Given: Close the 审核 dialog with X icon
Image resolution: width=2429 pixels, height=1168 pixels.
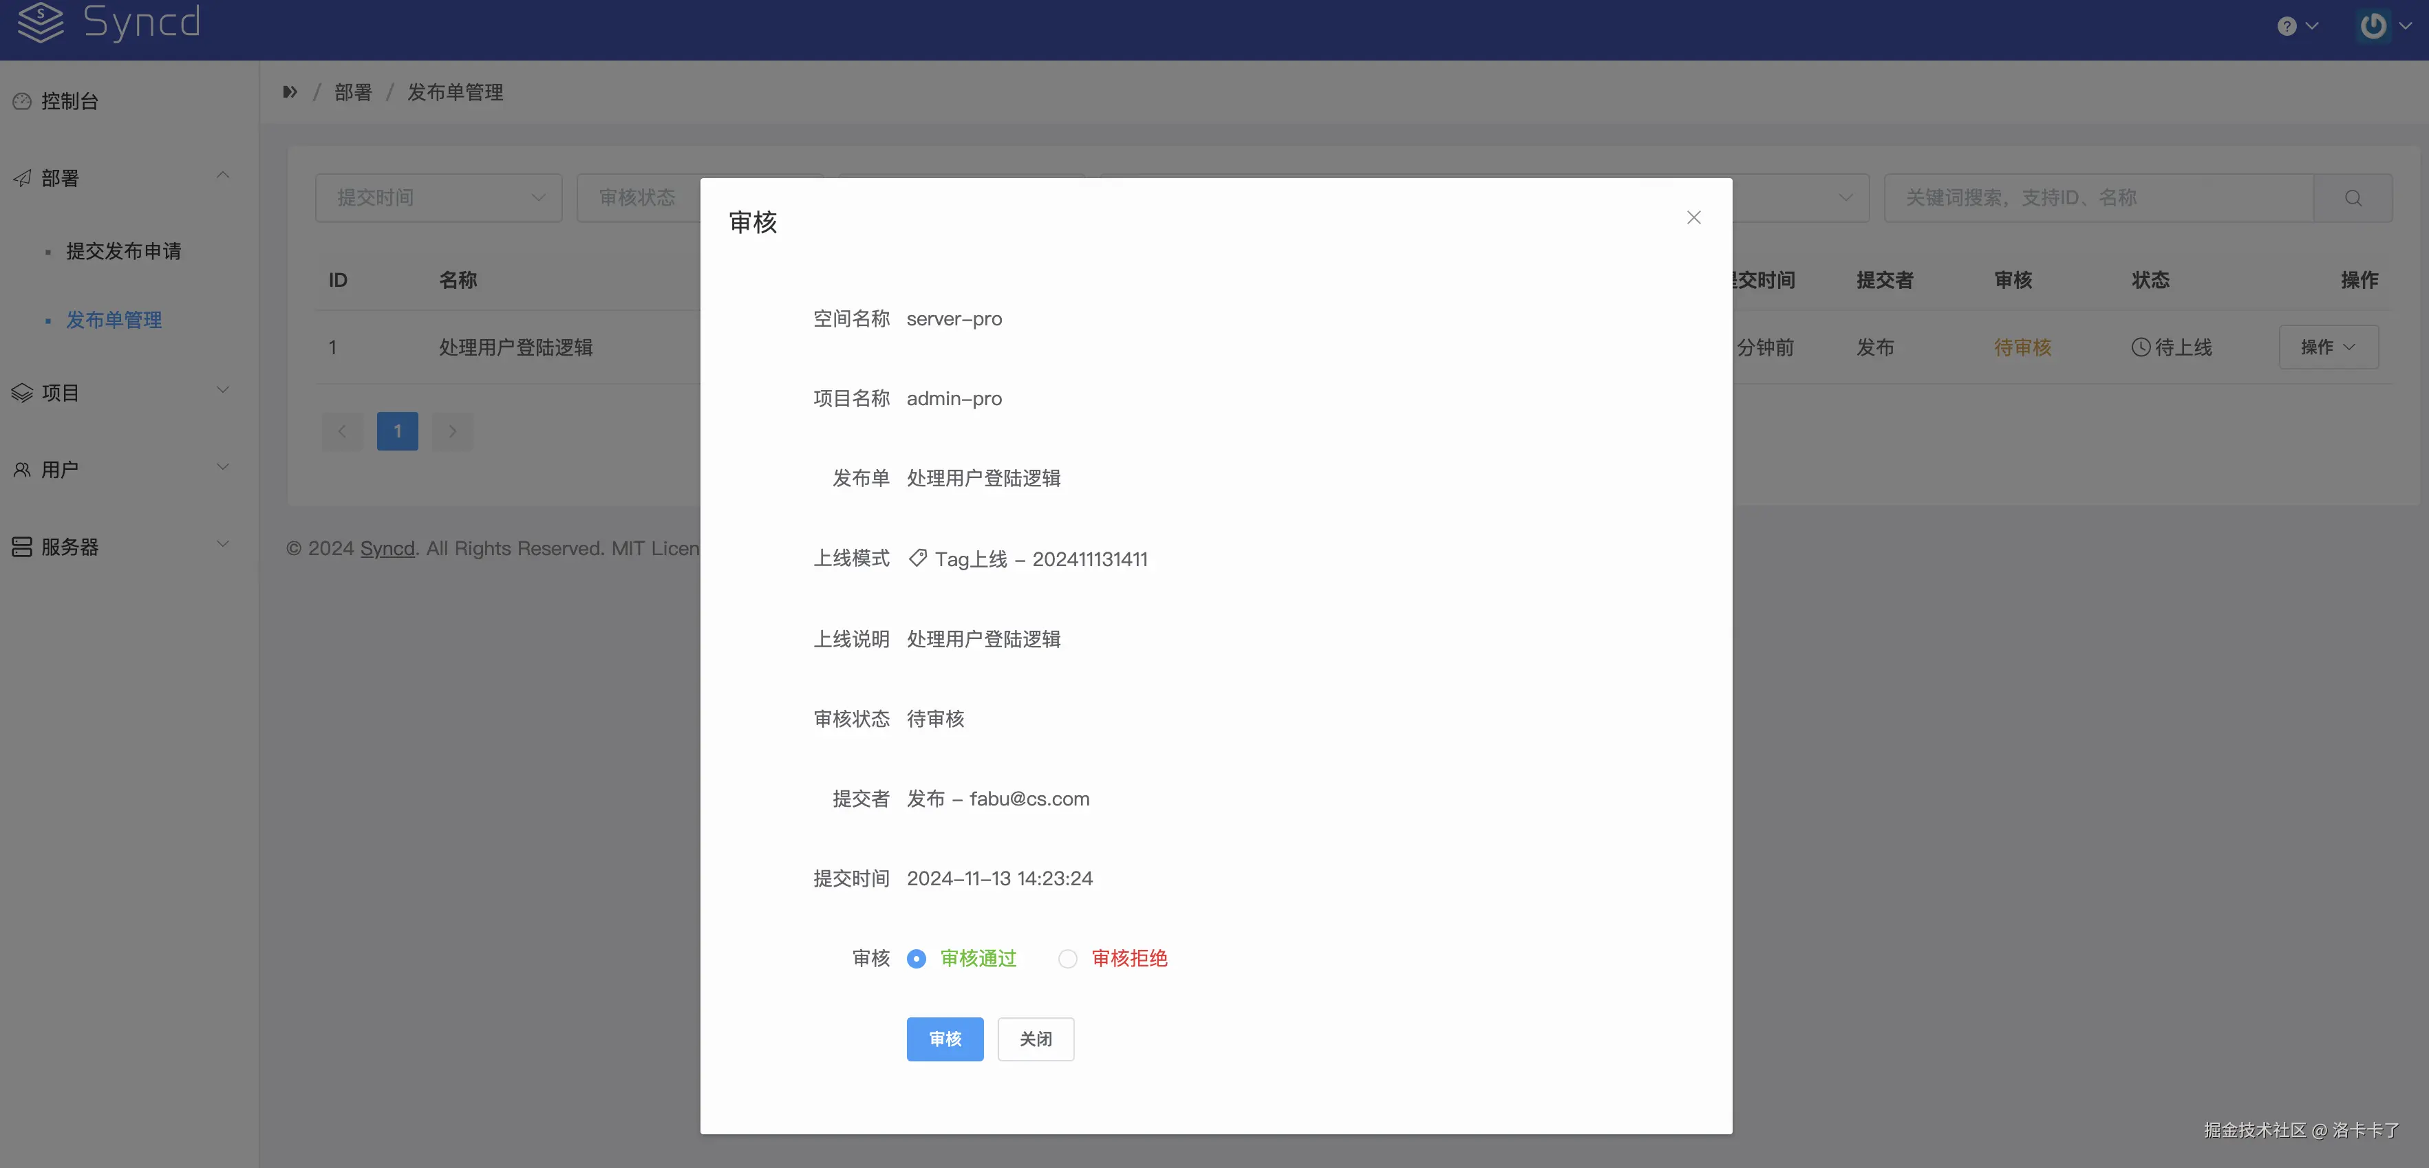Looking at the screenshot, I should (x=1693, y=218).
